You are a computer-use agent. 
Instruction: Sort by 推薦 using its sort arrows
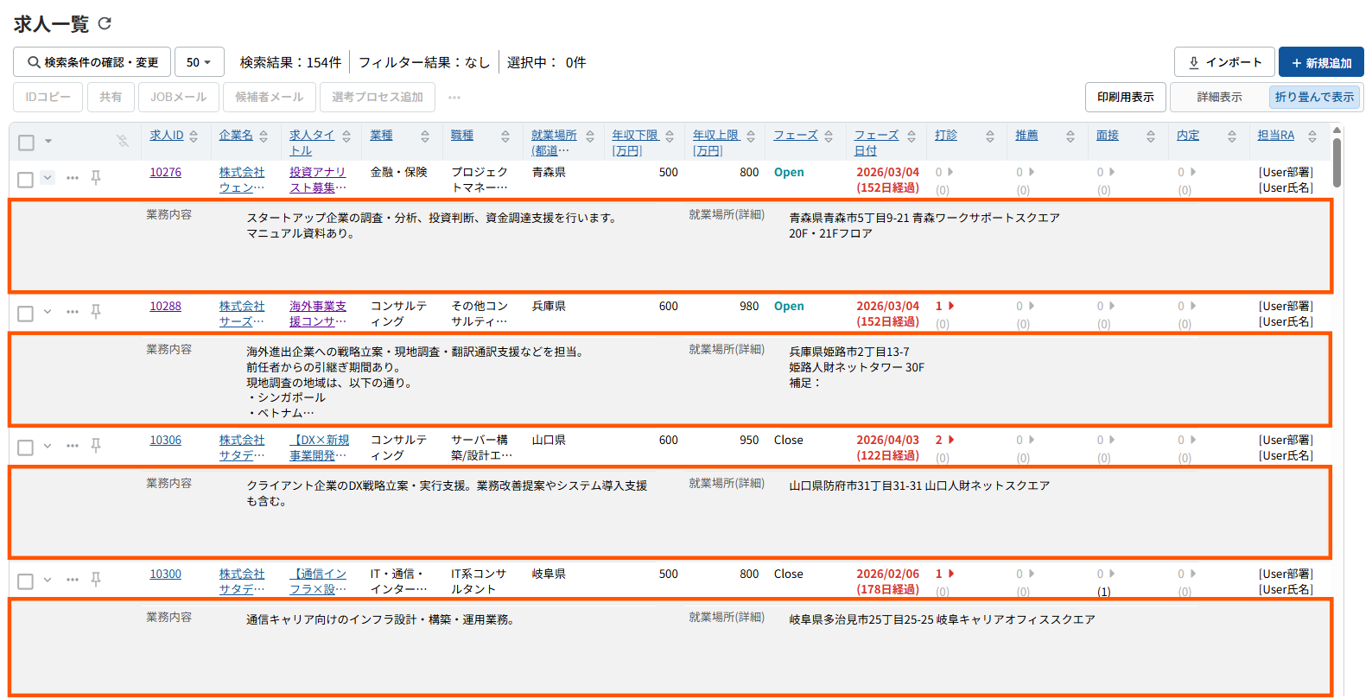1070,136
